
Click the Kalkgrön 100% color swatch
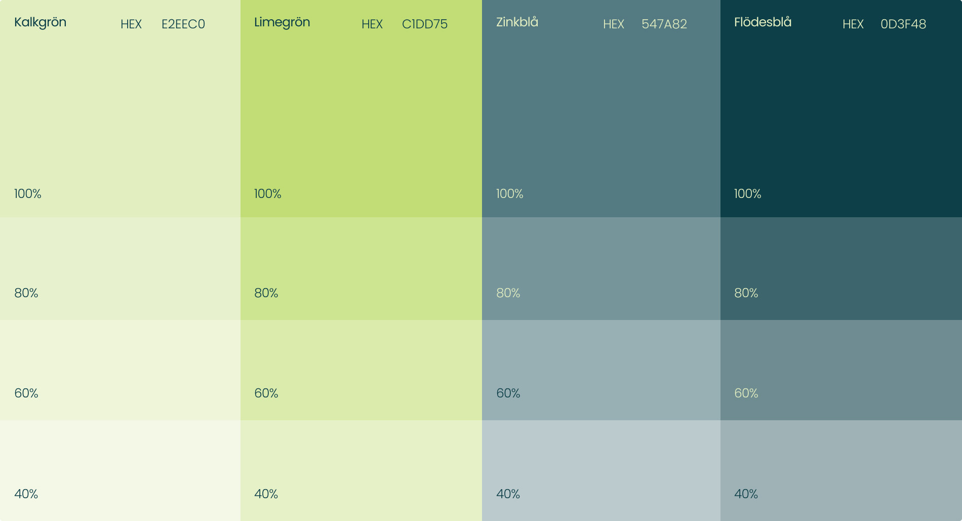pyautogui.click(x=120, y=109)
